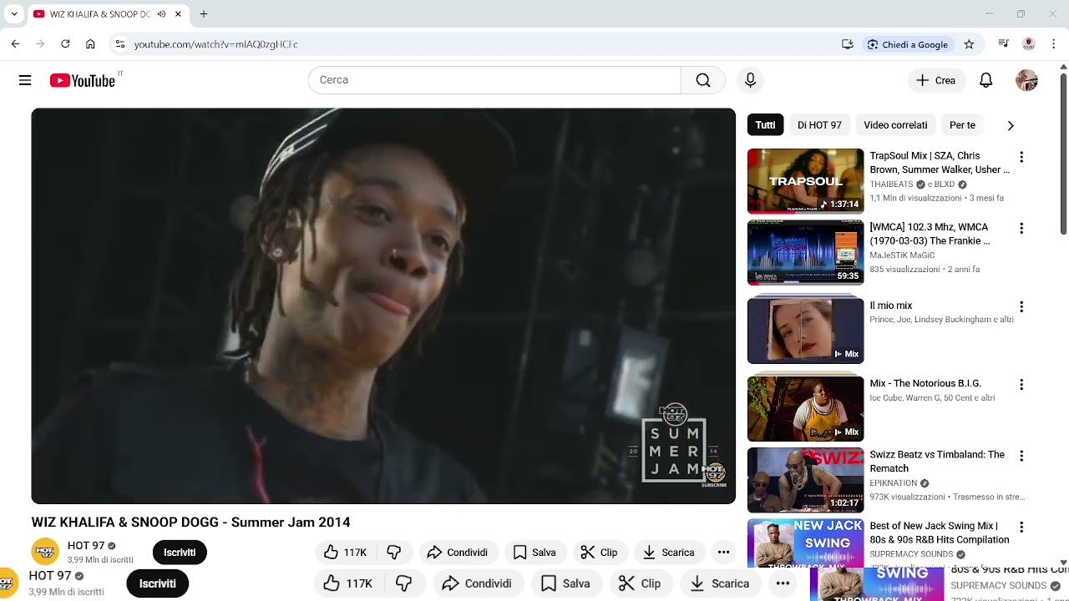Click the scrollbar down arrow
1069x601 pixels.
tap(1063, 563)
